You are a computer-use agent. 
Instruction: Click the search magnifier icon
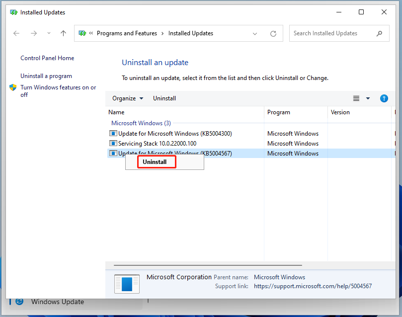pos(380,33)
